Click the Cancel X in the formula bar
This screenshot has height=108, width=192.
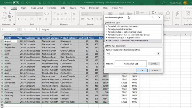click(25, 29)
